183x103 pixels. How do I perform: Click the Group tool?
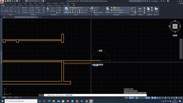[x=132, y=9]
